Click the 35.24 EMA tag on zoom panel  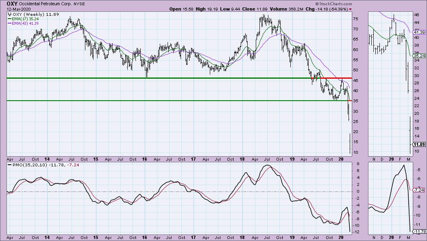click(x=419, y=56)
